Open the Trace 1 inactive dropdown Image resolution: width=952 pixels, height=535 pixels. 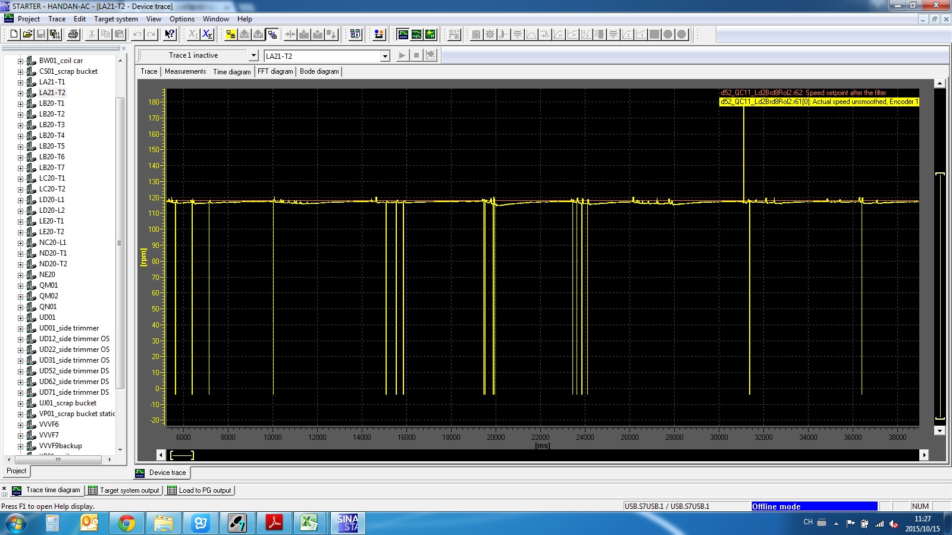click(x=253, y=55)
